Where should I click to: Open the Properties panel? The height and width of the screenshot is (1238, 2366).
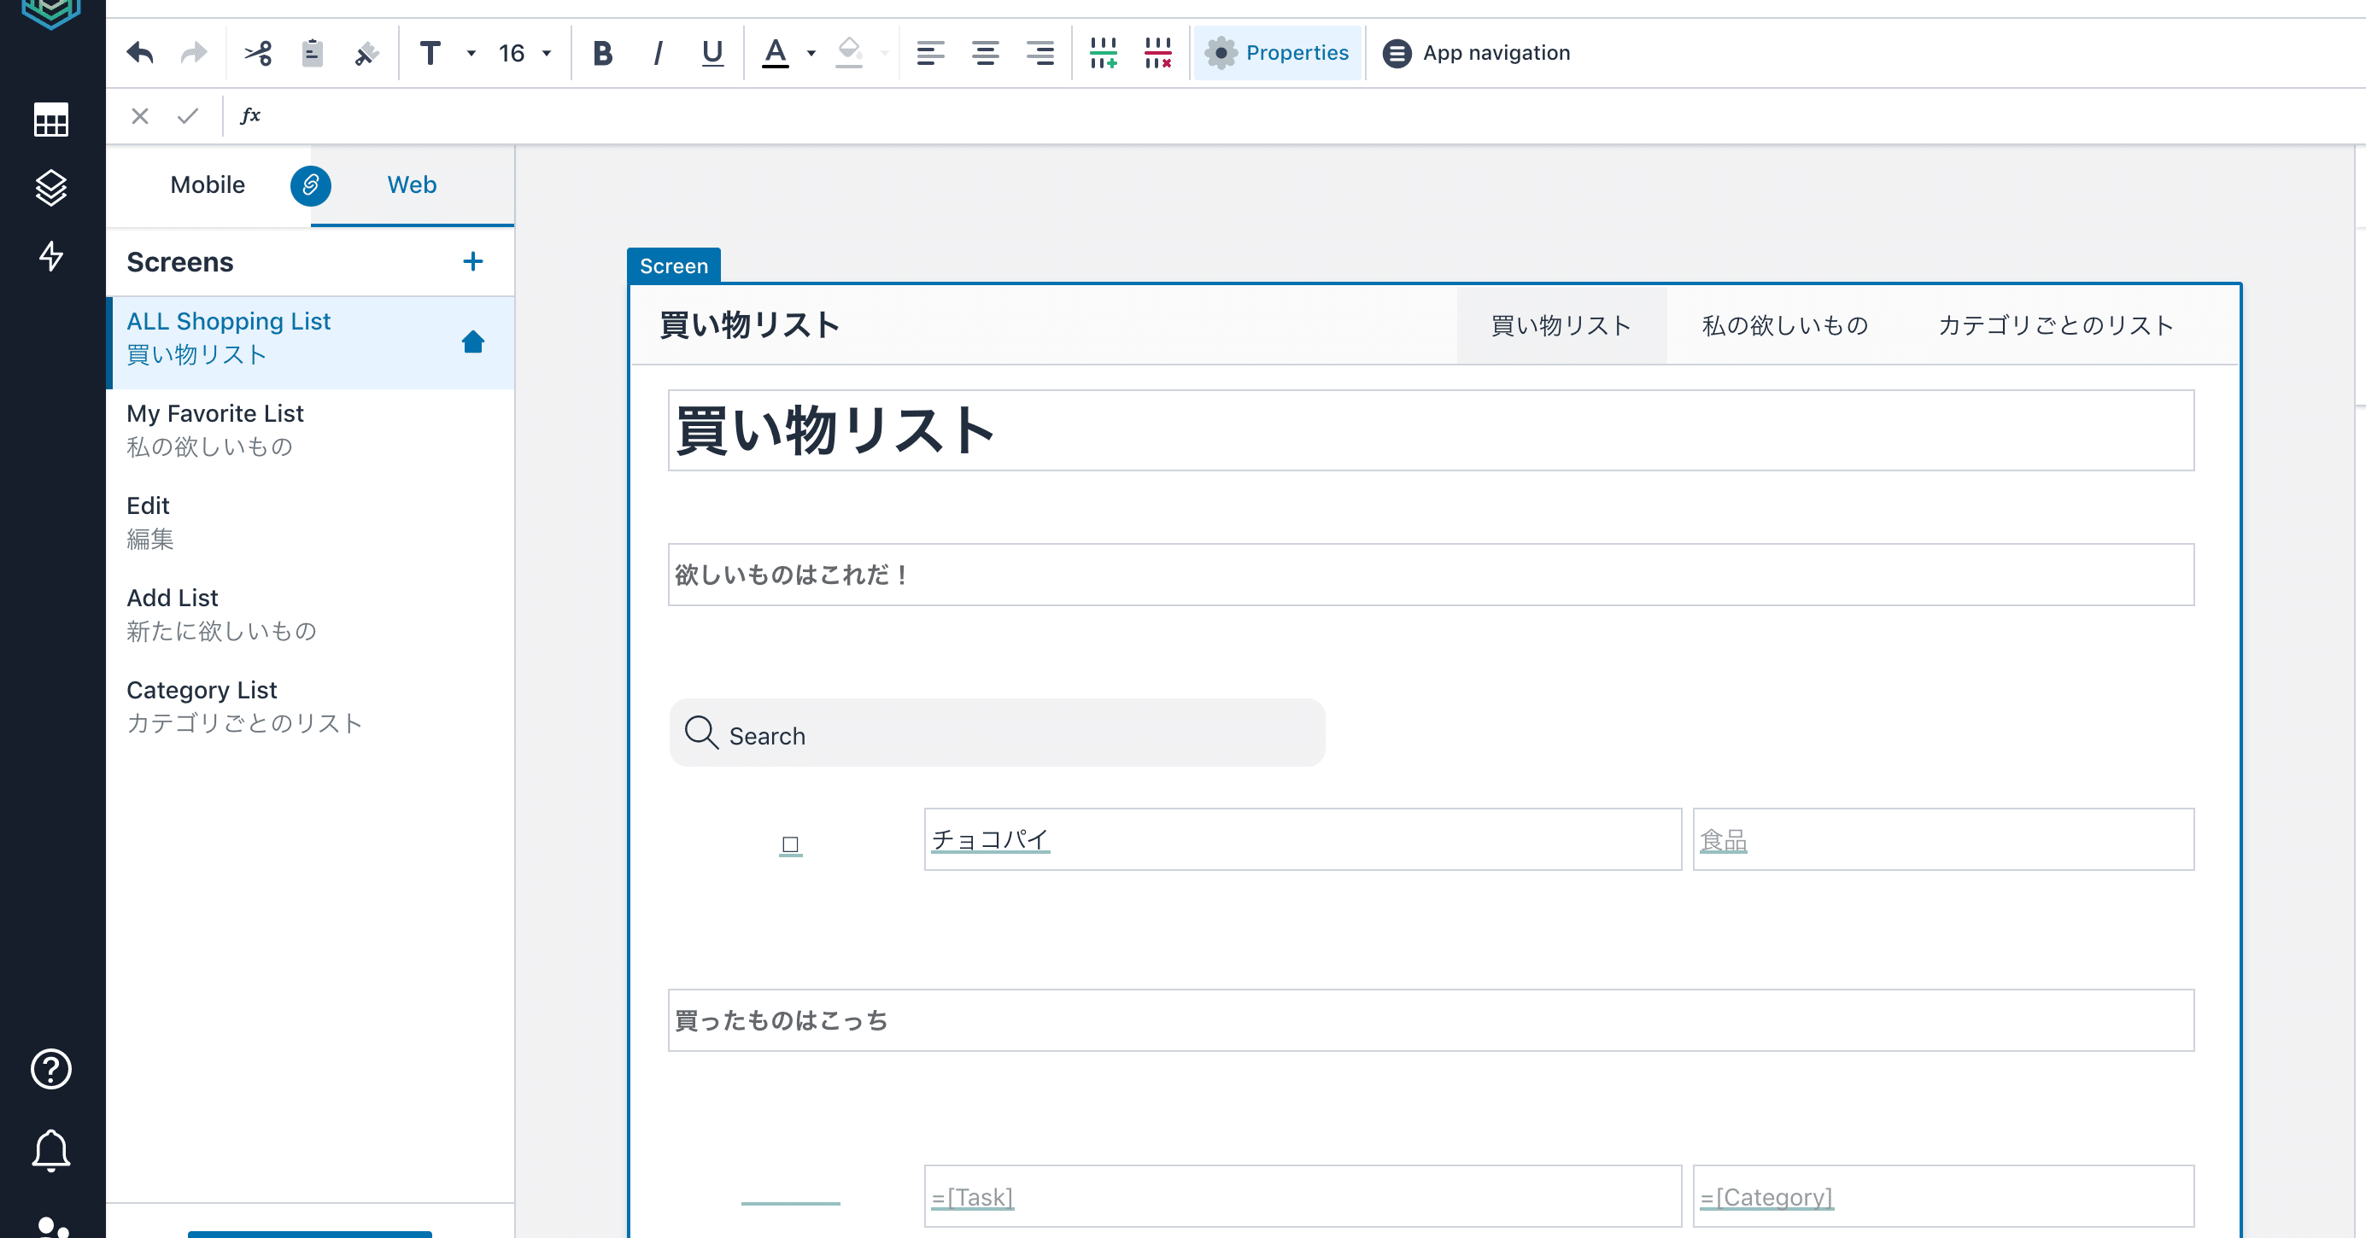pos(1277,53)
